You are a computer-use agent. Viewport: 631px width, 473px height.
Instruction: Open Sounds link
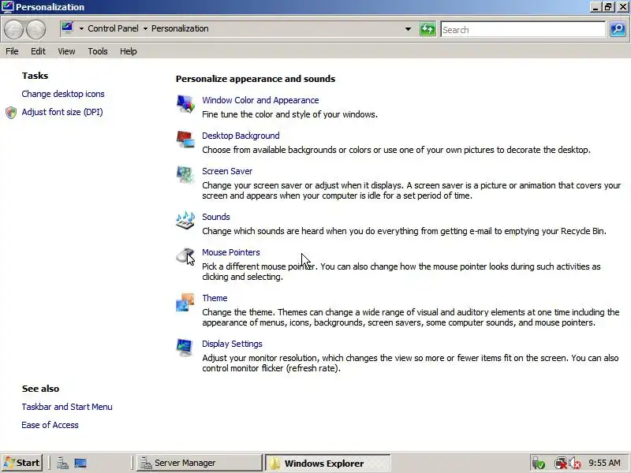[x=215, y=217]
